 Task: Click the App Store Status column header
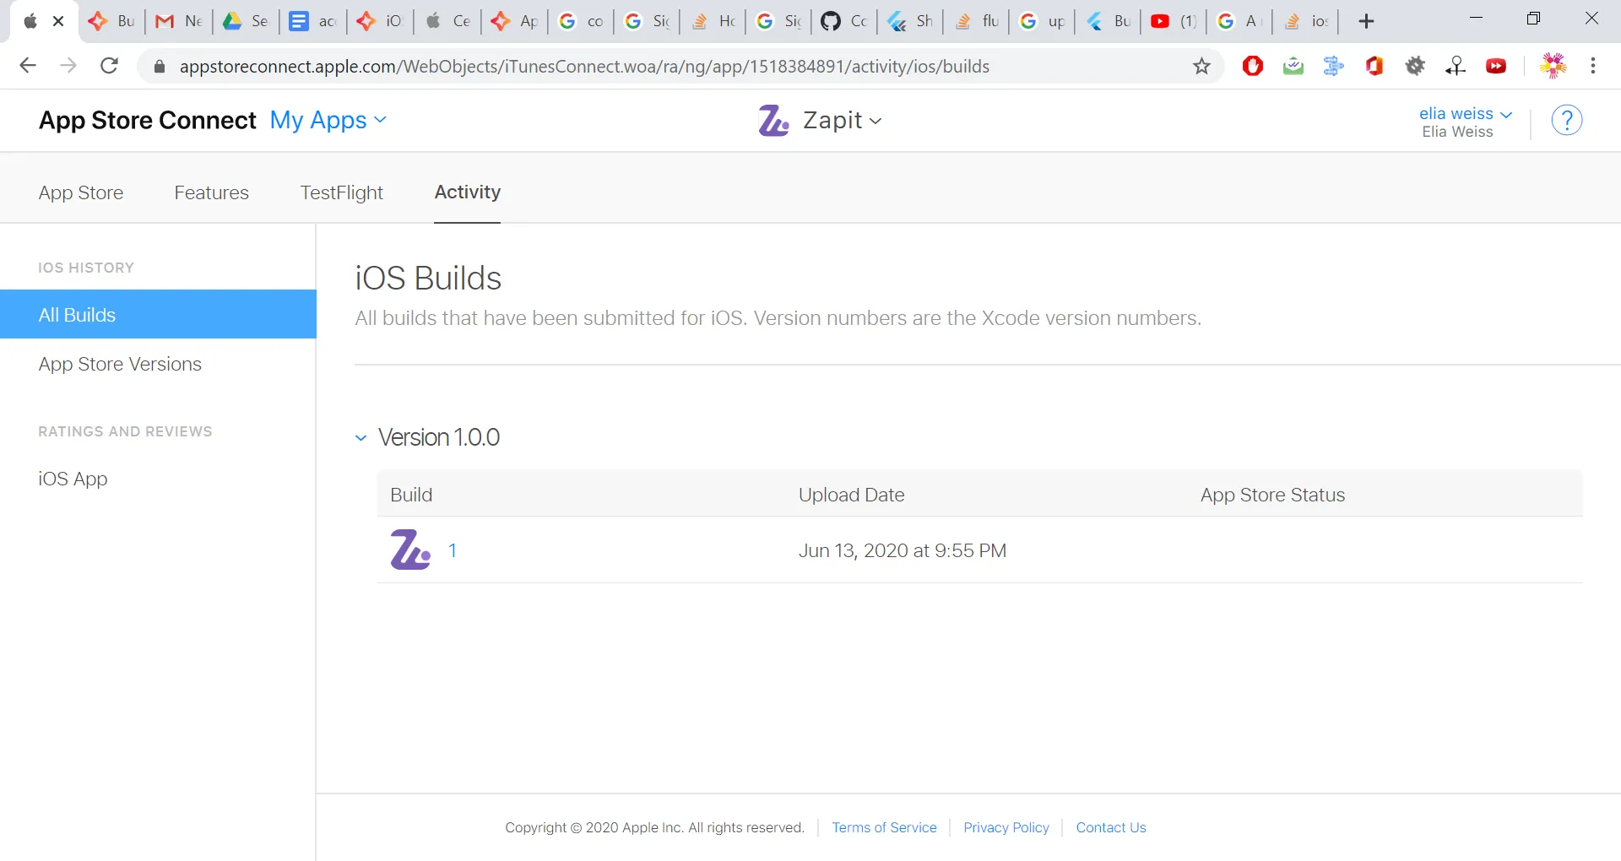pyautogui.click(x=1273, y=495)
